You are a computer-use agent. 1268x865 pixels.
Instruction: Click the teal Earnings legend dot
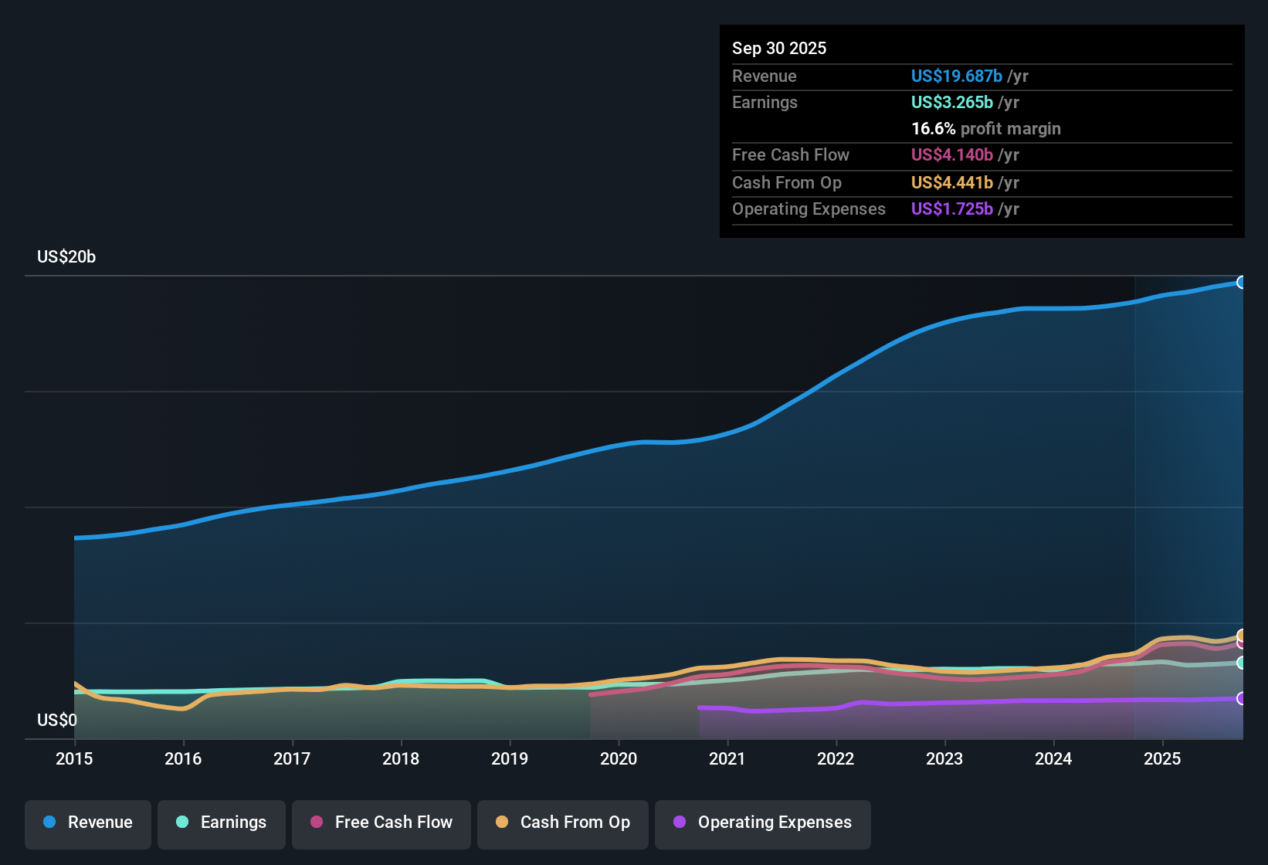pyautogui.click(x=182, y=823)
